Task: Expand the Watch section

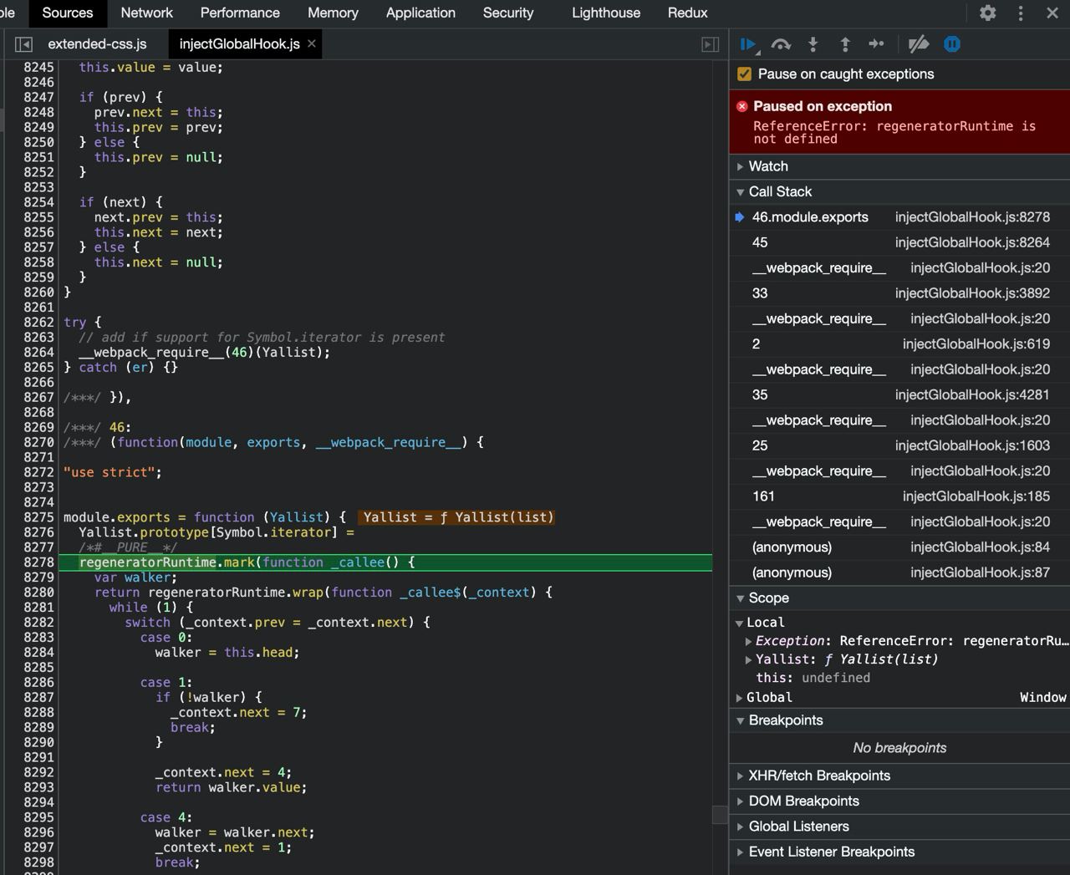Action: coord(767,166)
